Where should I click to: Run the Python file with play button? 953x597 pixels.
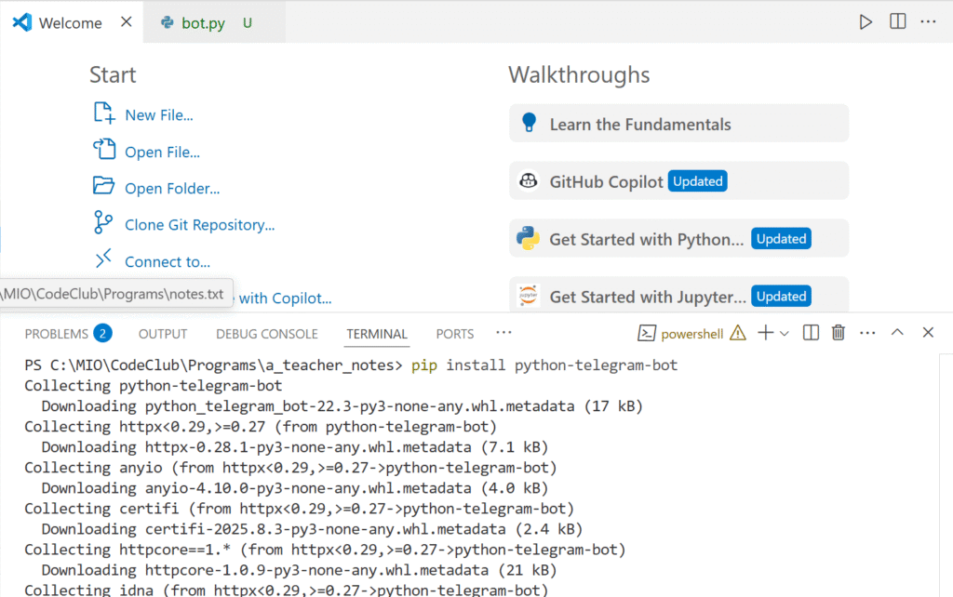tap(866, 21)
